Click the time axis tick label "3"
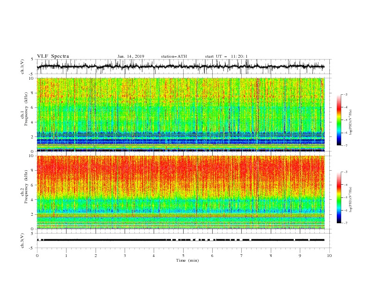The height and width of the screenshot is (287, 371). coord(125,256)
